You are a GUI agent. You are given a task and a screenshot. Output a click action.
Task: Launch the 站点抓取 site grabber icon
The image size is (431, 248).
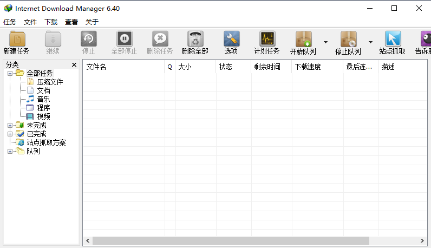click(393, 39)
